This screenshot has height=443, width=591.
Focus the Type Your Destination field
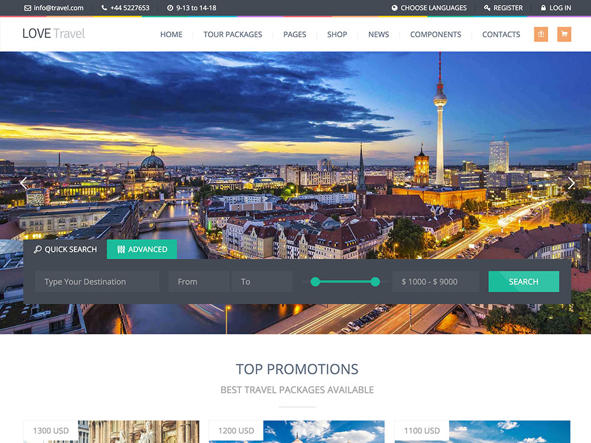coord(98,281)
